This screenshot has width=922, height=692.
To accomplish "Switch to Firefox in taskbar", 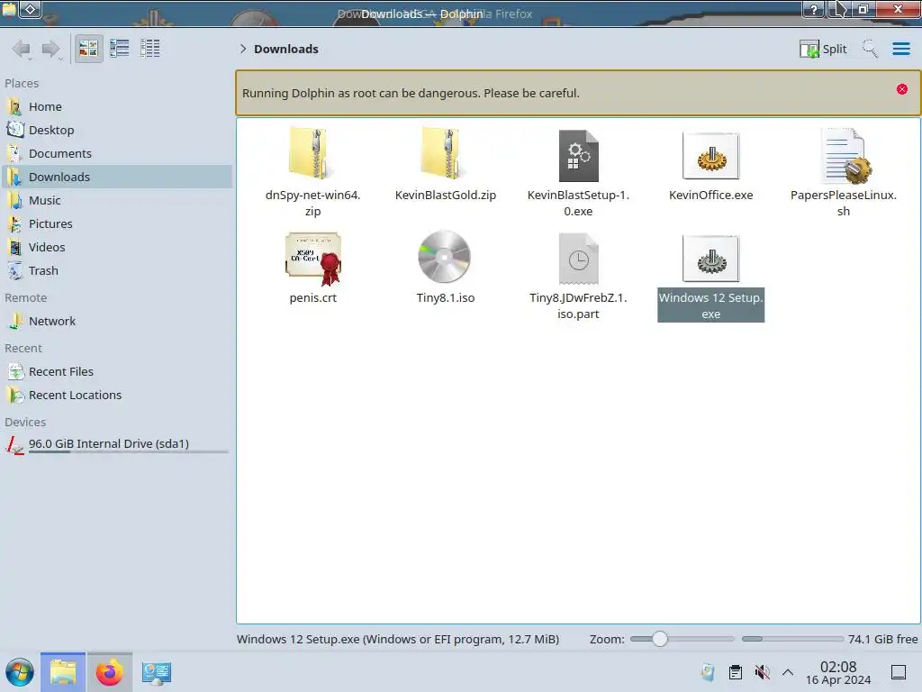I will point(109,672).
